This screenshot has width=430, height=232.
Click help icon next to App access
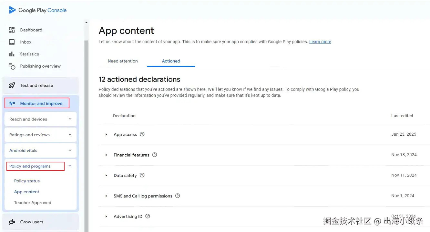point(142,134)
